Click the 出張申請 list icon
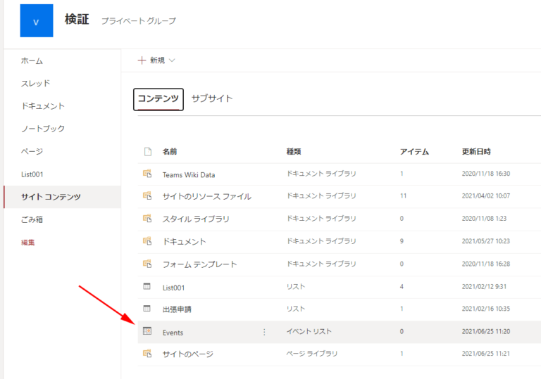Image resolution: width=541 pixels, height=379 pixels. click(x=147, y=309)
